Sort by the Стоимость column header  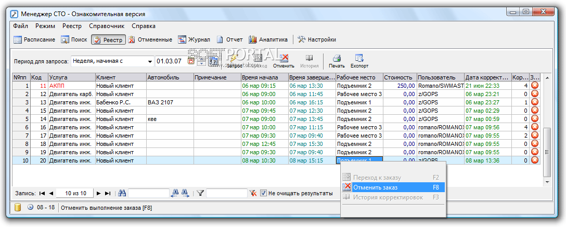pos(400,77)
